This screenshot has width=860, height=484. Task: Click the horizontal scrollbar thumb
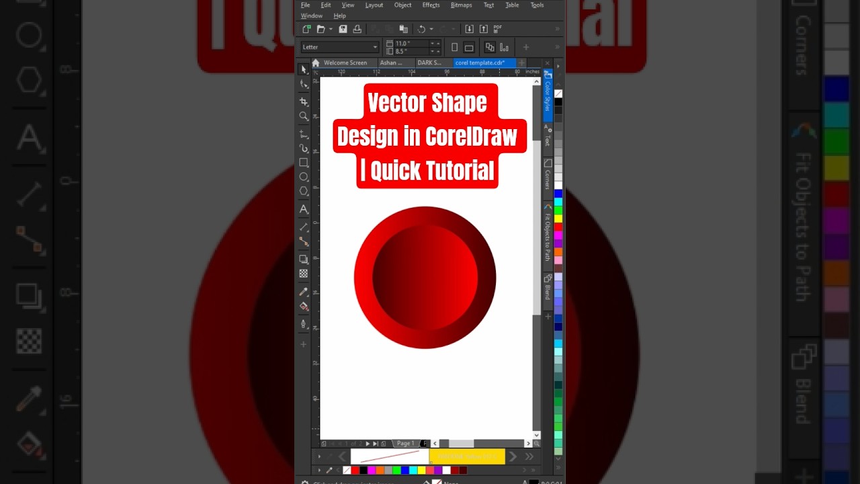461,444
